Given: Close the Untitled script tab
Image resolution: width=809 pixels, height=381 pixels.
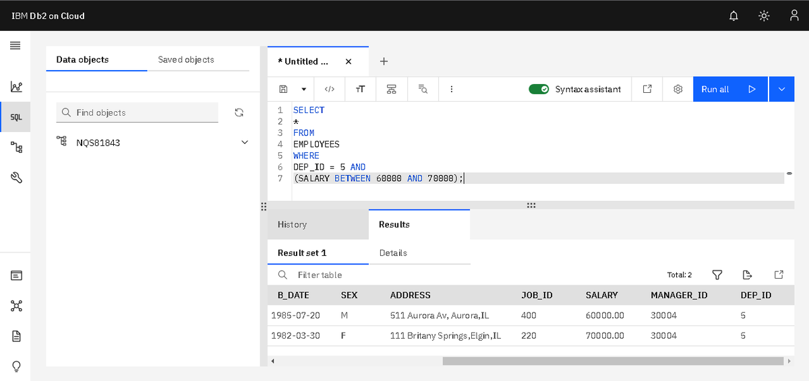Looking at the screenshot, I should (x=348, y=61).
